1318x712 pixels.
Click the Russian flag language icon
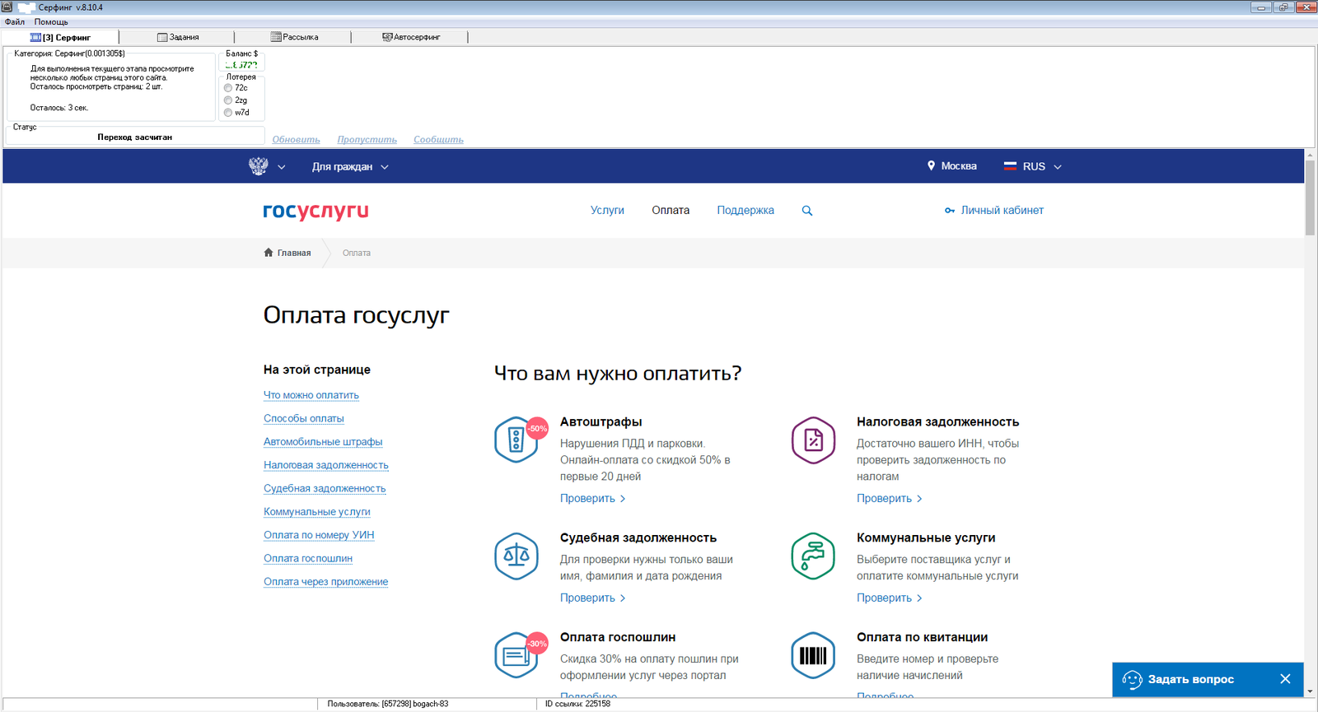pos(1010,165)
